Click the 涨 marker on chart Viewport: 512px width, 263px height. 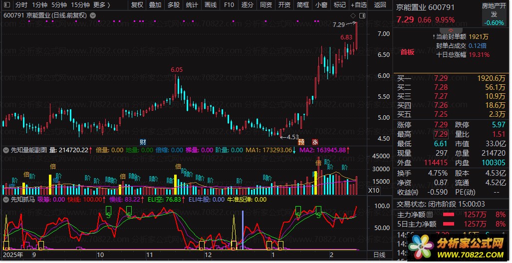pos(315,142)
